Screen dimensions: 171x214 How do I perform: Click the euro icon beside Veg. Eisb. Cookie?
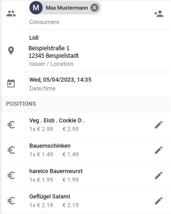coord(11,125)
